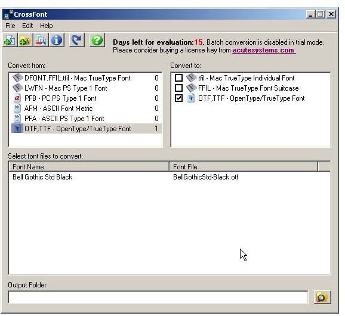Uncheck the OTF,TTF OpenType/TrueType output checkbox
Screen dimensions: 345x316
pyautogui.click(x=178, y=98)
